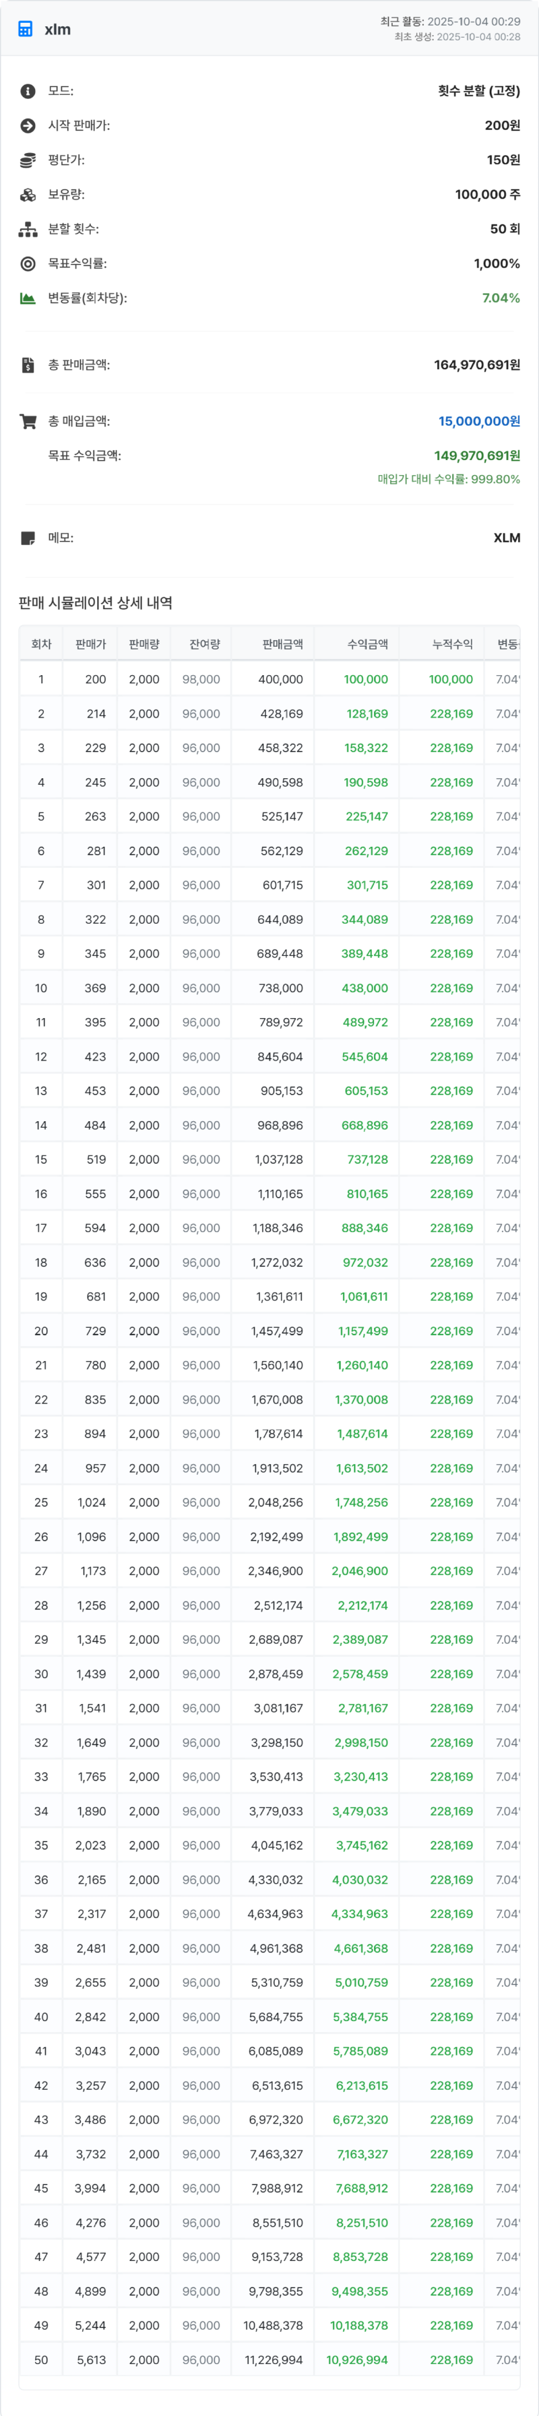Click the note icon beside 메모

point(28,538)
